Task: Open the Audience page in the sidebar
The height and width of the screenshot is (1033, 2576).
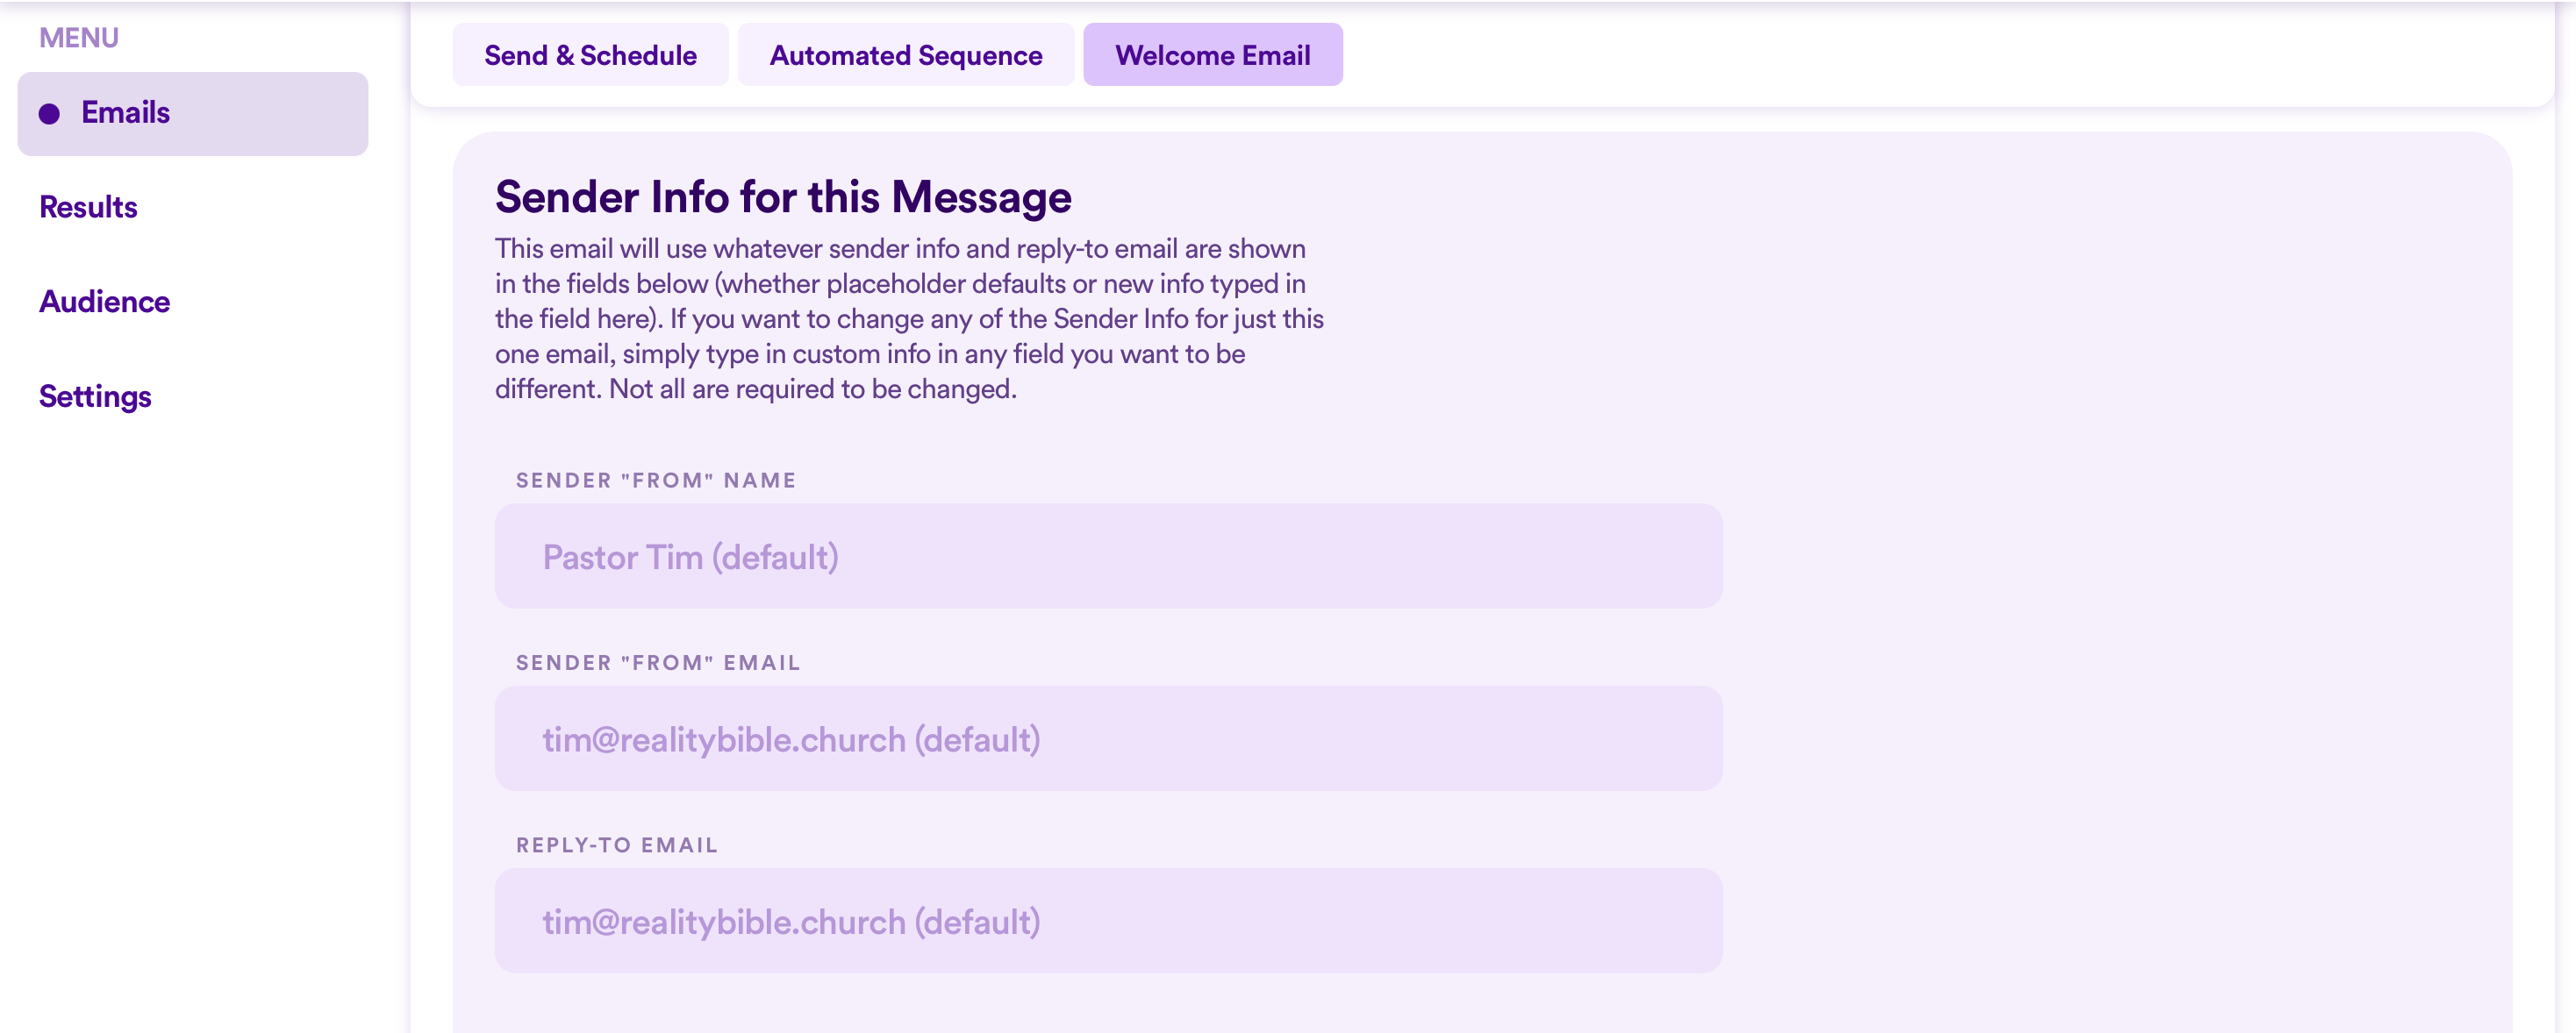Action: (x=104, y=302)
